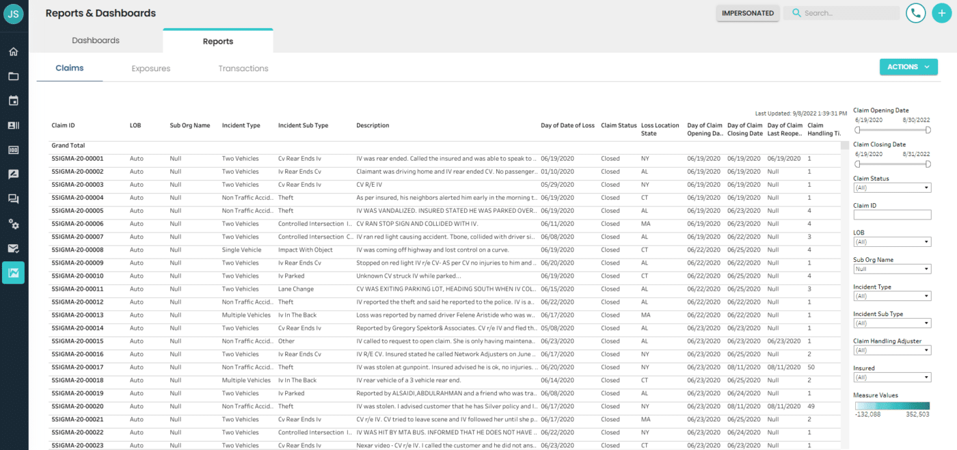Select the highlighted chart icon in the sidebar
Image resolution: width=957 pixels, height=450 pixels.
point(14,272)
